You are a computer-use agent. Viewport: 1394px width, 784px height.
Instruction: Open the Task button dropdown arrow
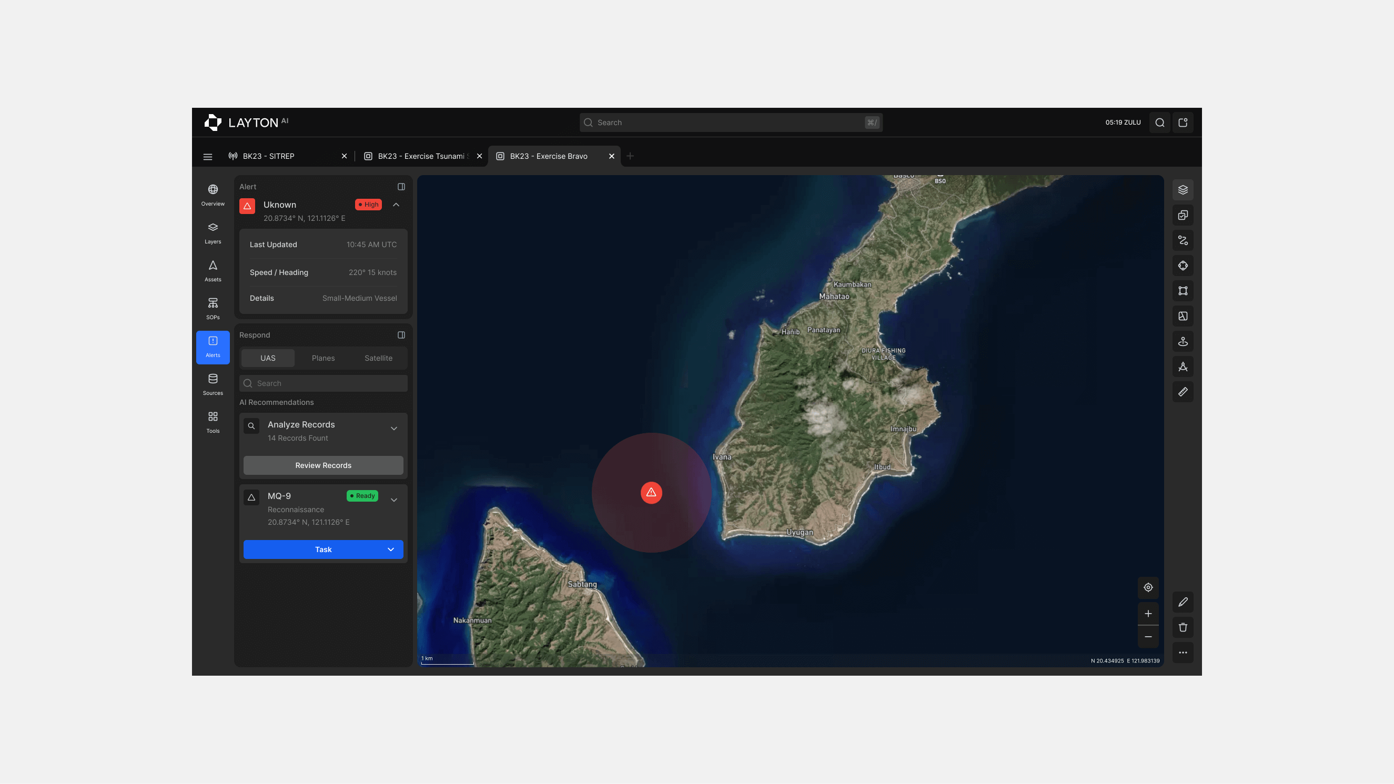(391, 549)
